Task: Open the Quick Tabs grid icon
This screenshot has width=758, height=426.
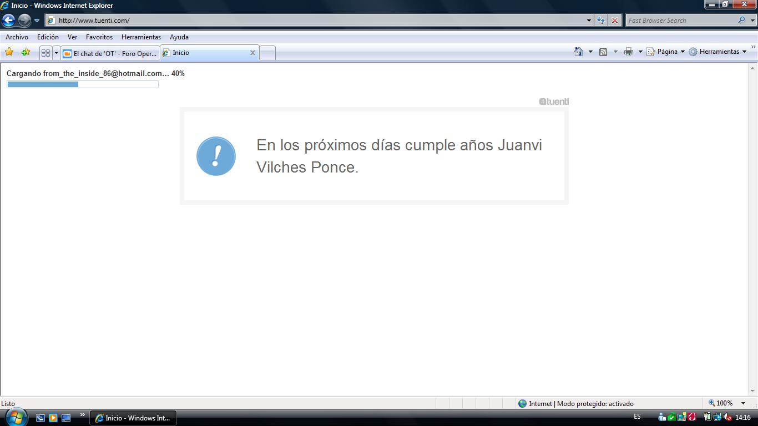Action: (46, 53)
